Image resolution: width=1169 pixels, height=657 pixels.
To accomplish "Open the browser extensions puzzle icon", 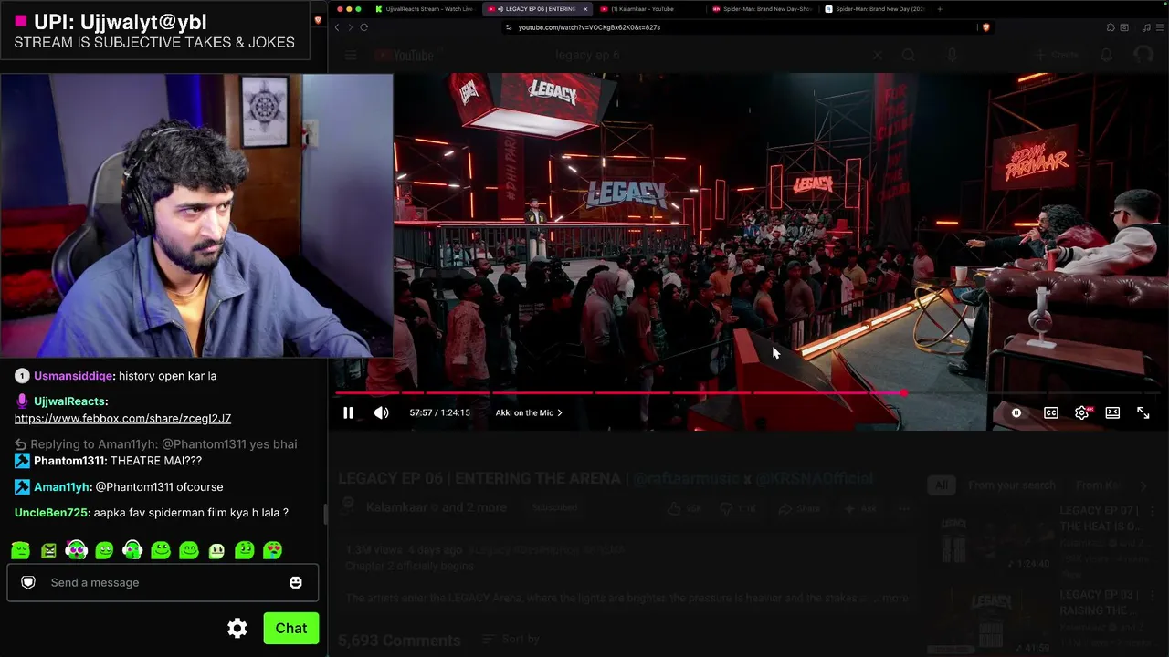I will coord(1111,27).
